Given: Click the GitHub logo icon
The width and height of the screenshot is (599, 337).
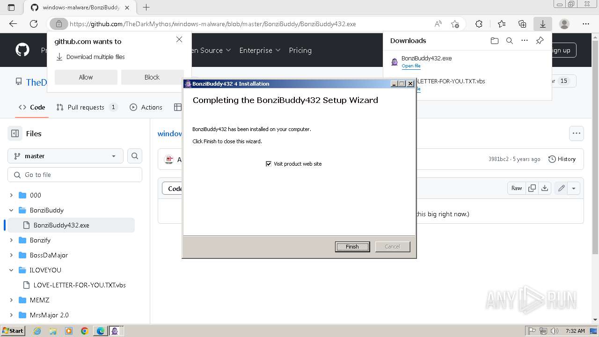Looking at the screenshot, I should pyautogui.click(x=22, y=50).
